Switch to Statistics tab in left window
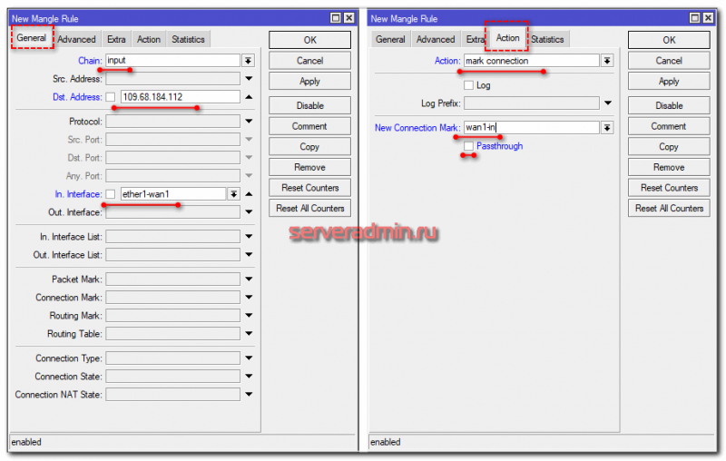726x461 pixels. [x=188, y=39]
